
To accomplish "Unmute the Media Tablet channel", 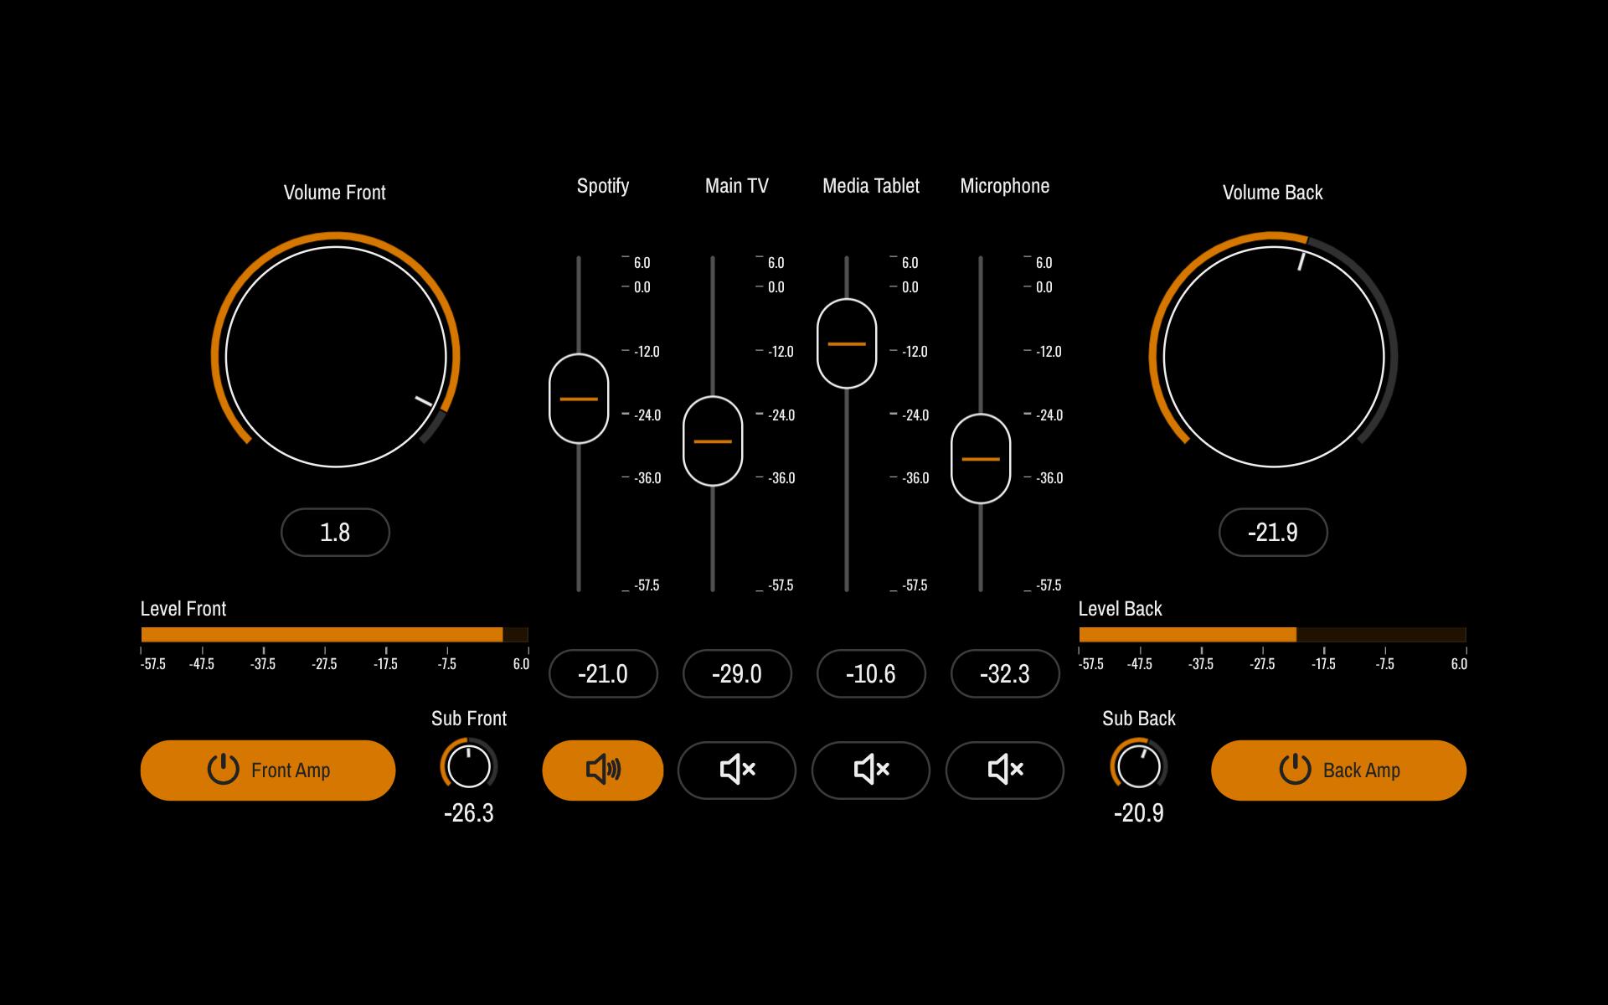I will [x=870, y=770].
